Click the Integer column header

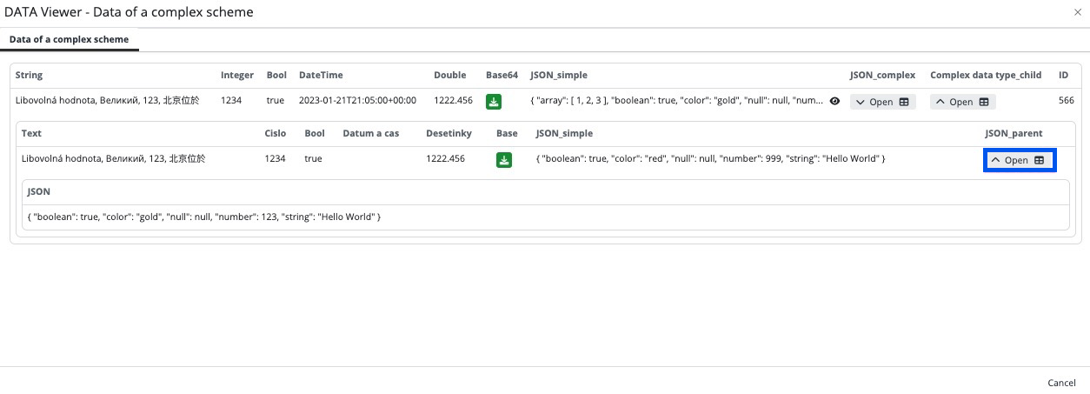tap(237, 76)
